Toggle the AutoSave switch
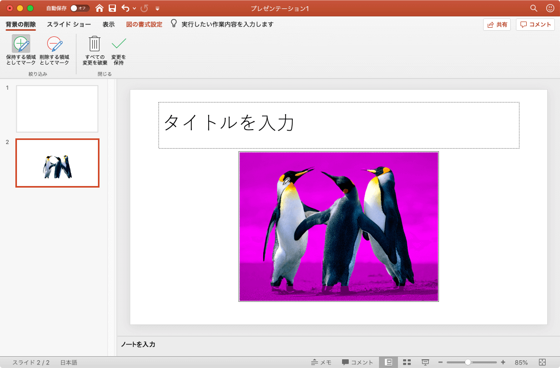 pyautogui.click(x=79, y=8)
